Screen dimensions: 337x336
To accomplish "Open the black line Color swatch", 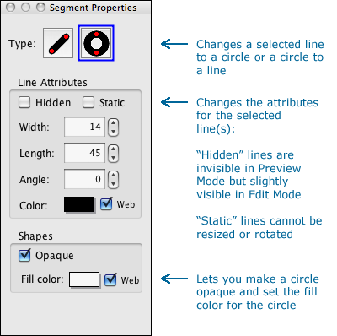I will tap(79, 204).
